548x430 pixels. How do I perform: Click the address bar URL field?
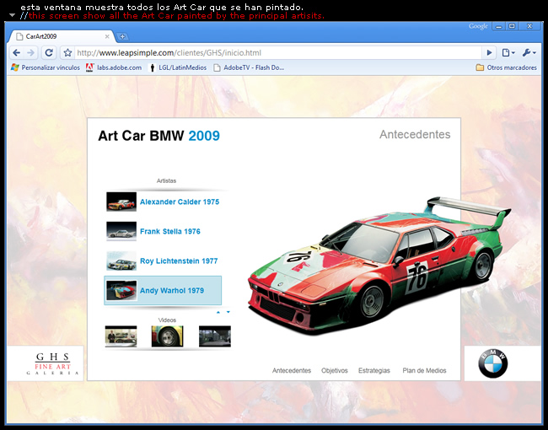click(270, 52)
